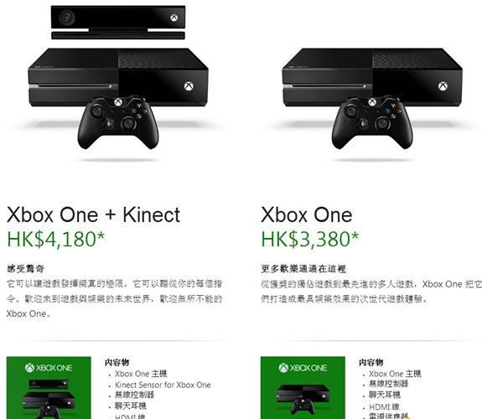
Task: Click the HK$3,380 price
Action: coord(310,239)
